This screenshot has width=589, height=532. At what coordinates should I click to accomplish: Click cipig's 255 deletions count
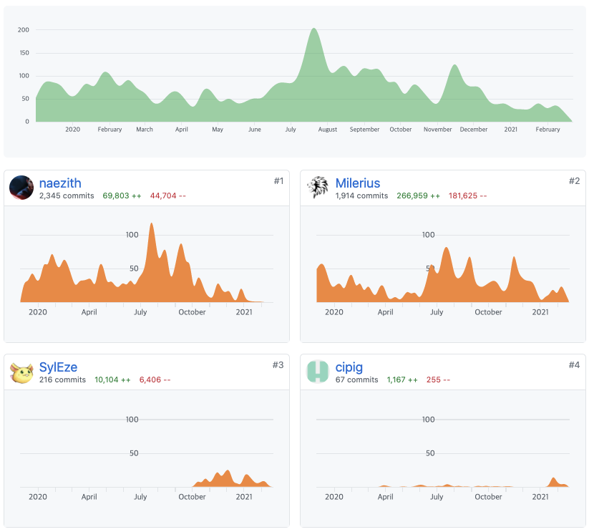[438, 379]
